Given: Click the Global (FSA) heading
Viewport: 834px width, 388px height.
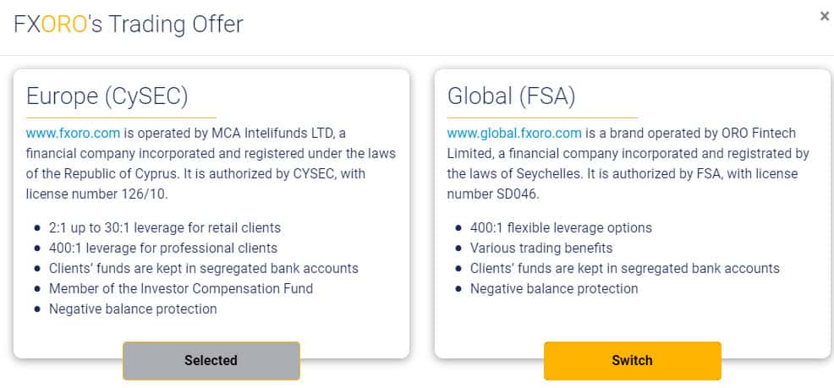Looking at the screenshot, I should tap(511, 96).
